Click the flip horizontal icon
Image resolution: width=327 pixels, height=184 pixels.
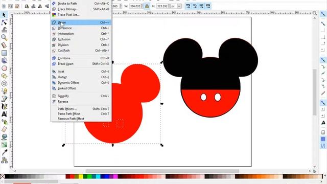40,6
